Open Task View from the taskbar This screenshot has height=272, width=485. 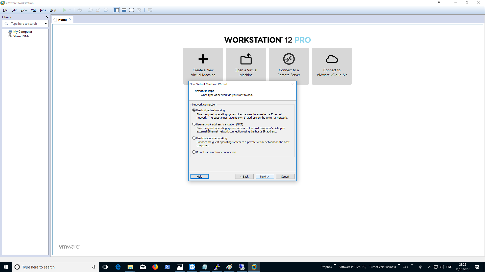click(x=105, y=267)
